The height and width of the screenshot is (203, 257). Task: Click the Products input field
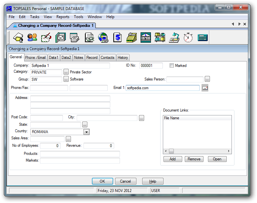pyautogui.click(x=80, y=154)
